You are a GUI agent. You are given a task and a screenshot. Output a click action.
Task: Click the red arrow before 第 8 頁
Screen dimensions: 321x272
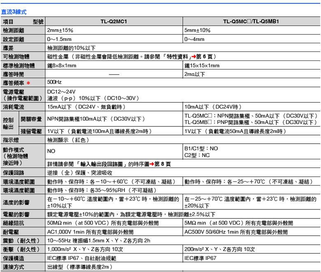(x=151, y=164)
